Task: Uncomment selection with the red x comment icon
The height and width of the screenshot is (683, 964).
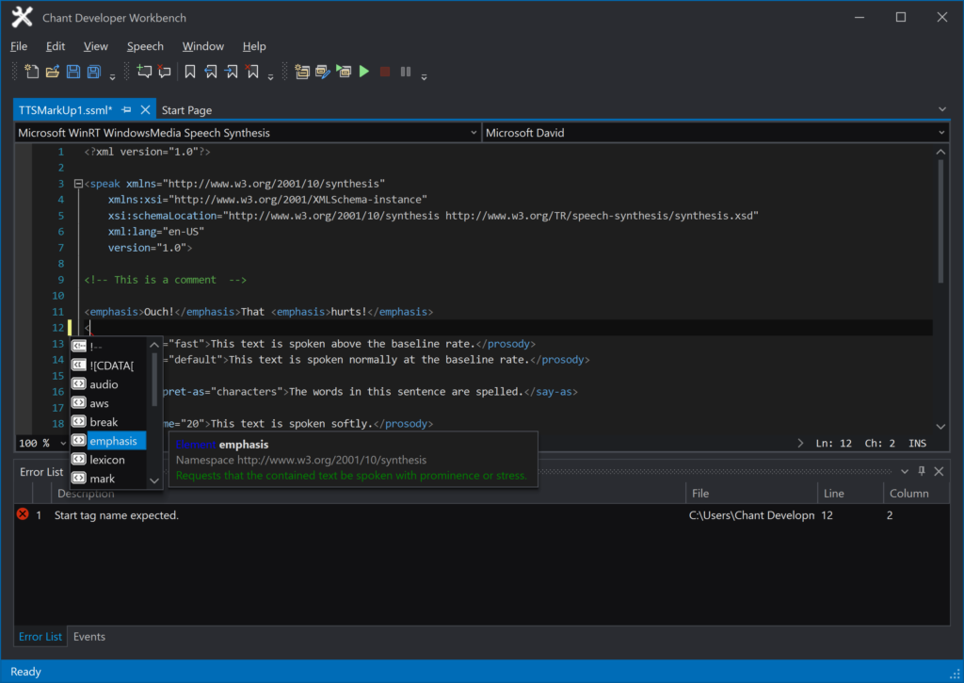Action: pos(164,72)
